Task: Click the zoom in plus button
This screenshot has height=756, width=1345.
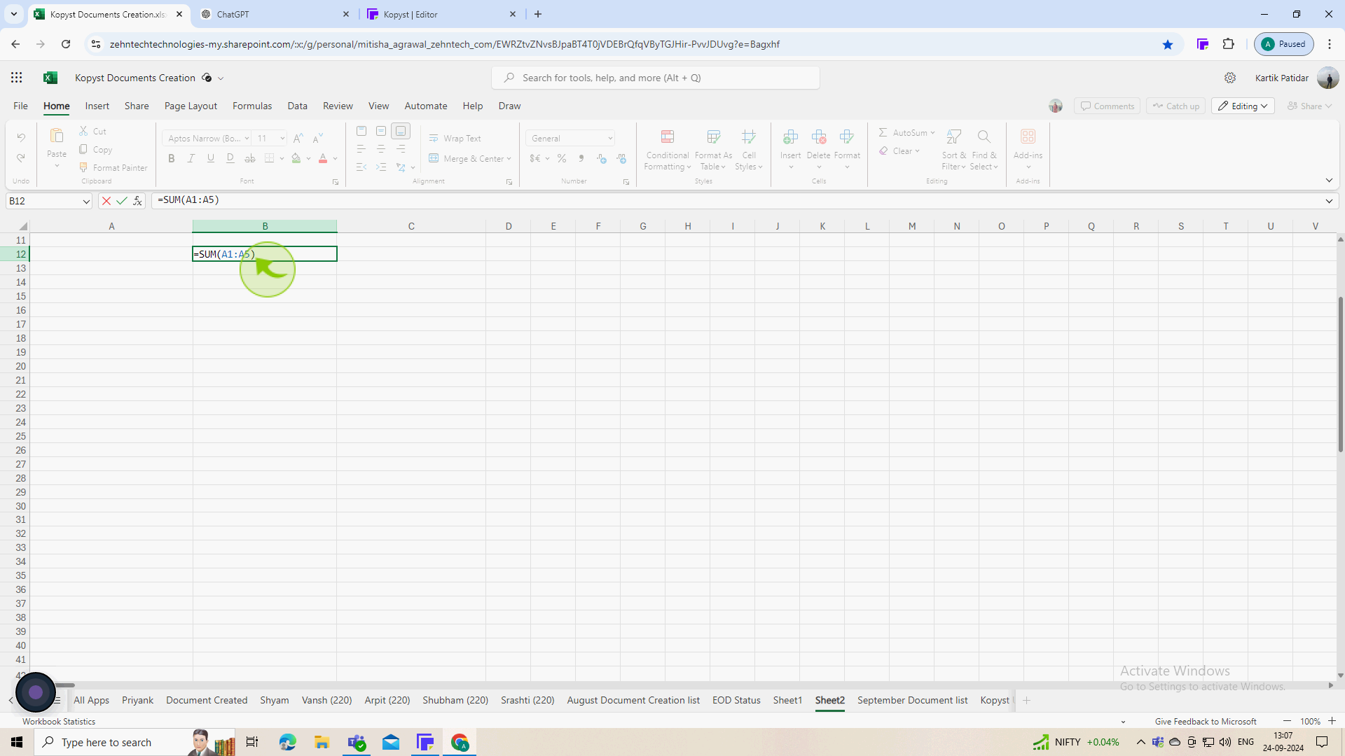Action: 1332,721
